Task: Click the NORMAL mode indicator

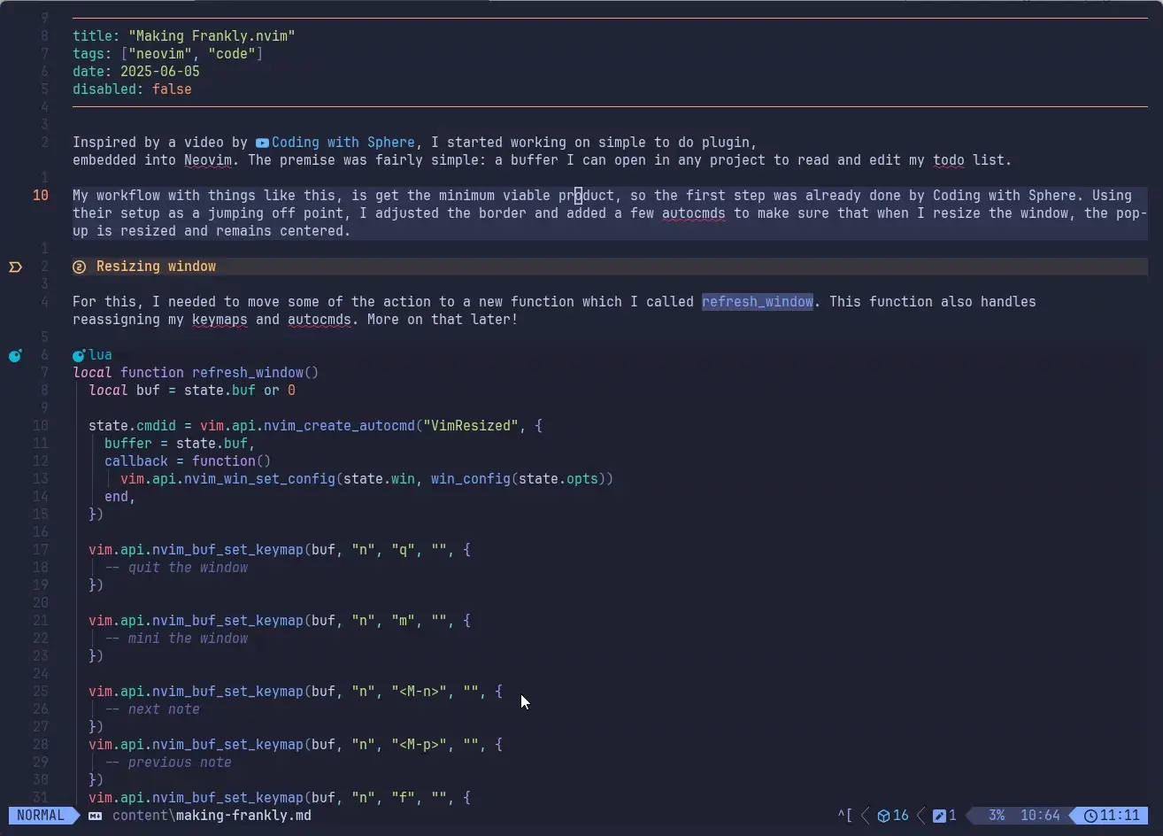Action: point(41,816)
